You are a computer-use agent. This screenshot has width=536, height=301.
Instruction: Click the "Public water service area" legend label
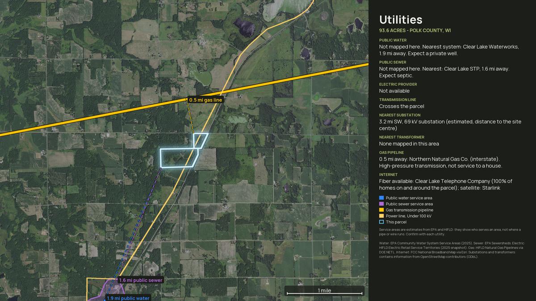409,198
